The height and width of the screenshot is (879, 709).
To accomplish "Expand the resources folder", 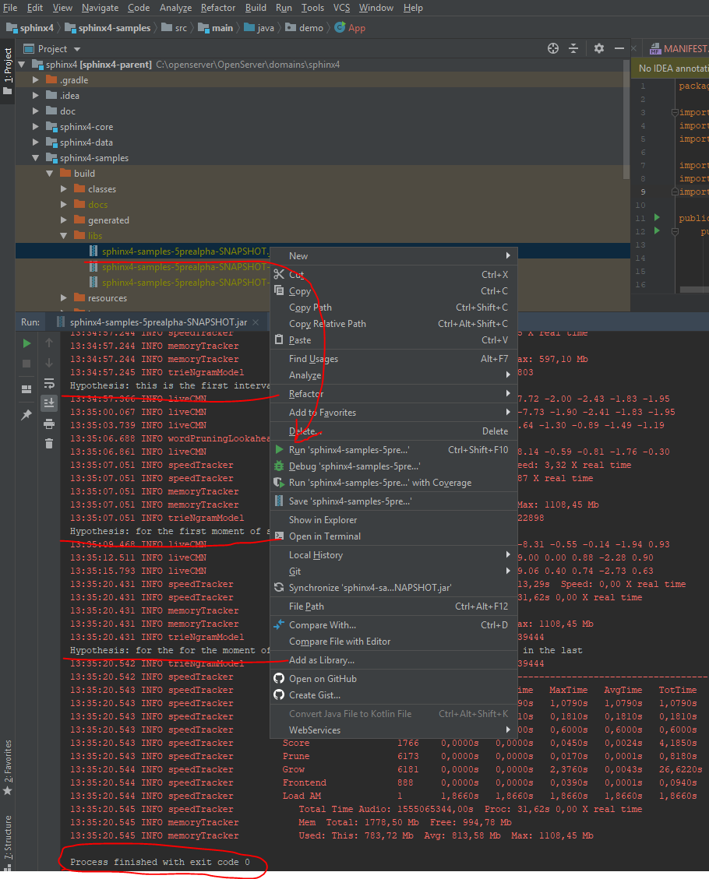I will (x=63, y=297).
